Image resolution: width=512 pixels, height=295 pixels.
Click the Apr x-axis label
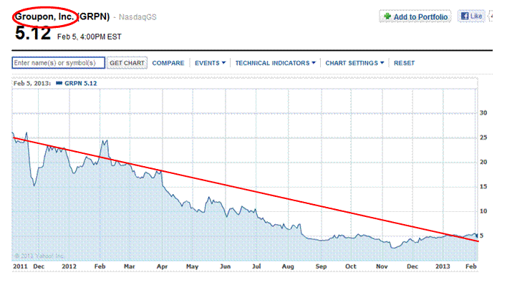(x=162, y=266)
